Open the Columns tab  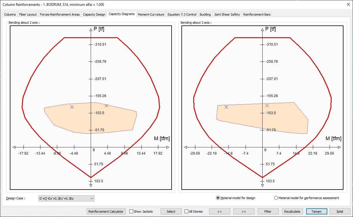tap(10, 14)
